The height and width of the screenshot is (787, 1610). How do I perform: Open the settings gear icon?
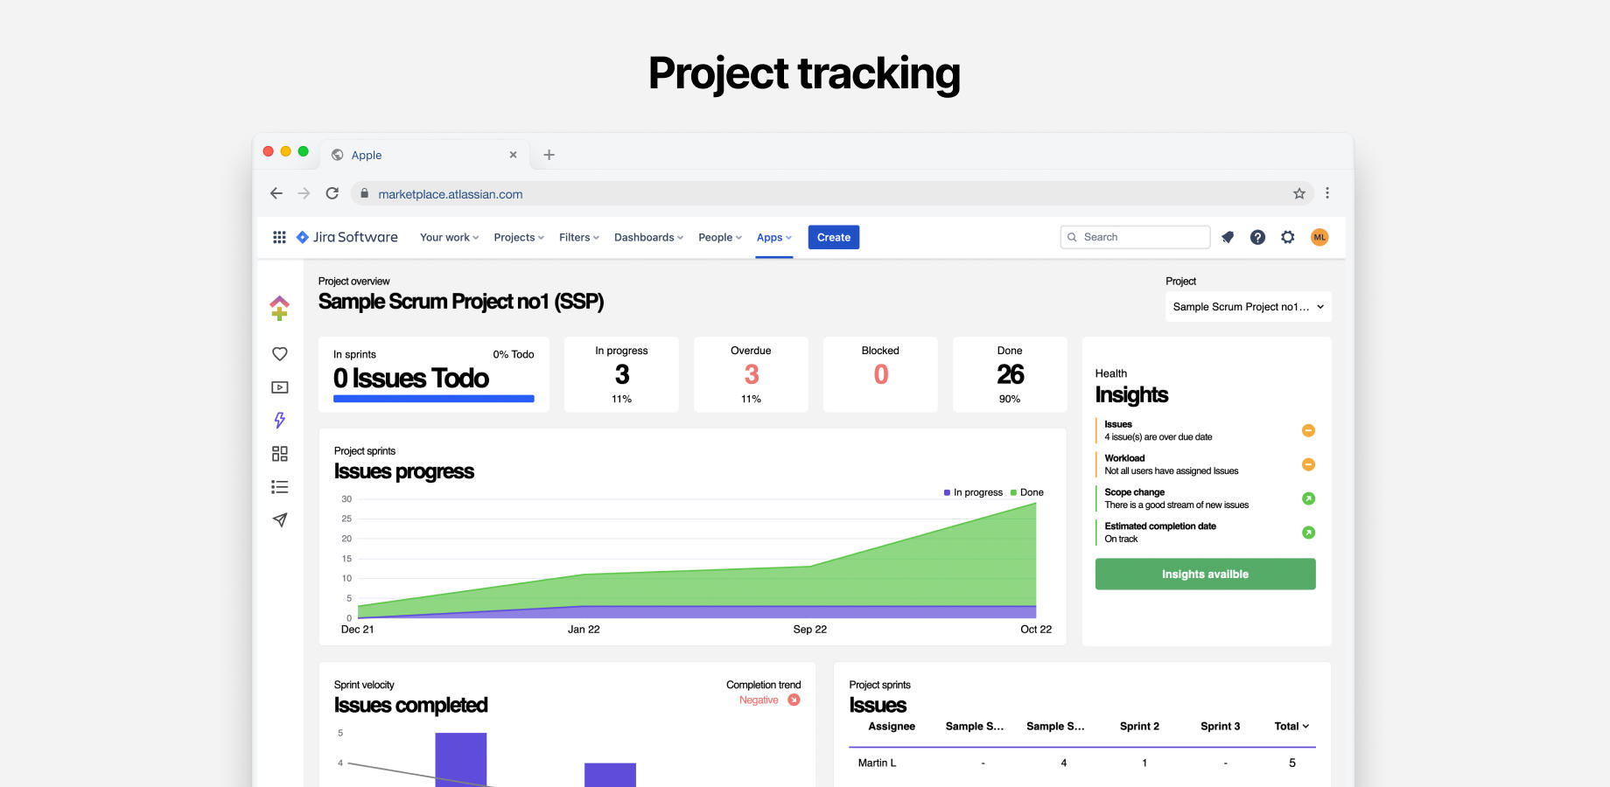[1287, 237]
